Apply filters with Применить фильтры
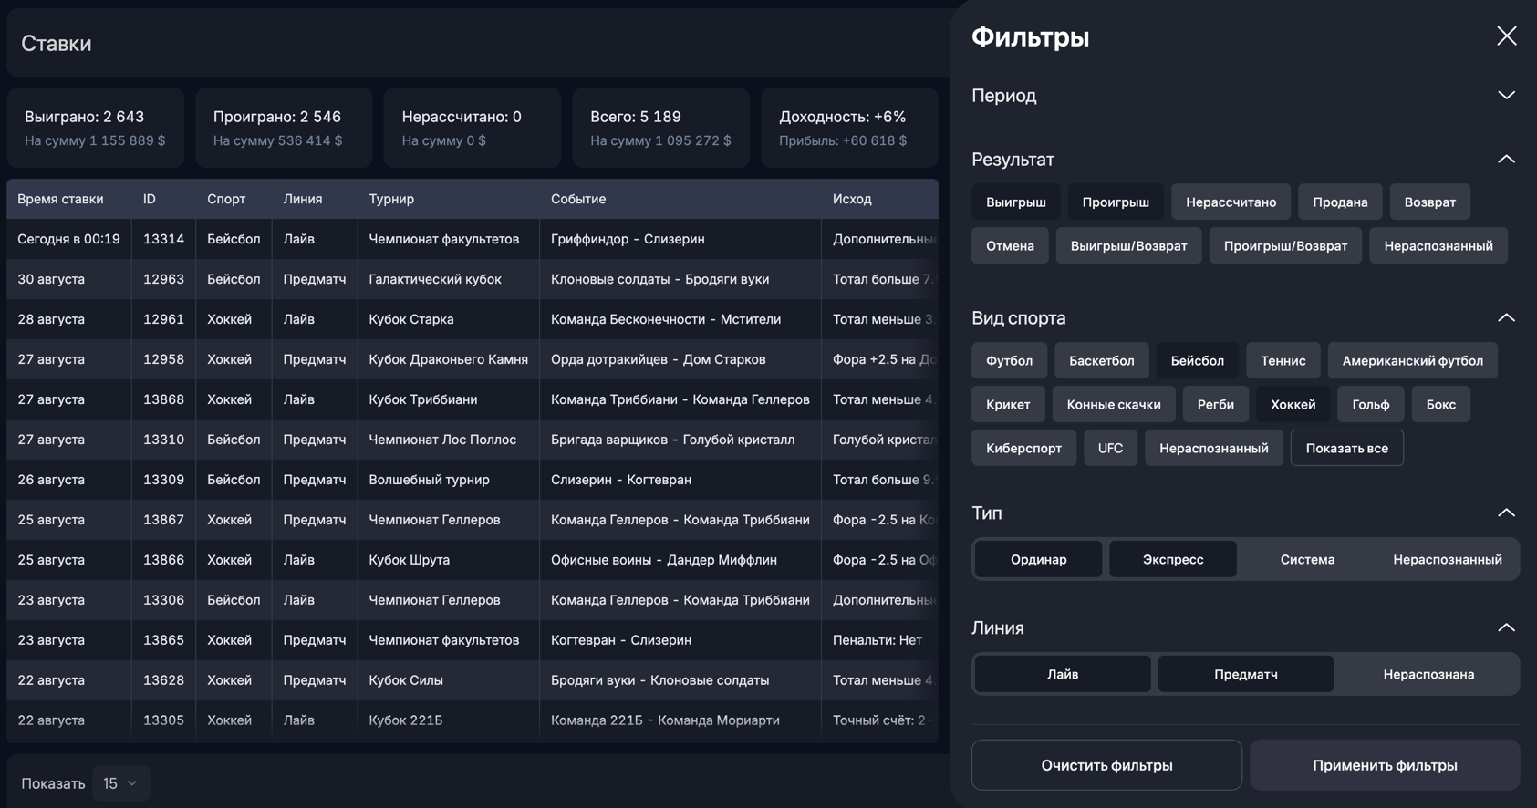This screenshot has height=808, width=1537. click(1384, 765)
